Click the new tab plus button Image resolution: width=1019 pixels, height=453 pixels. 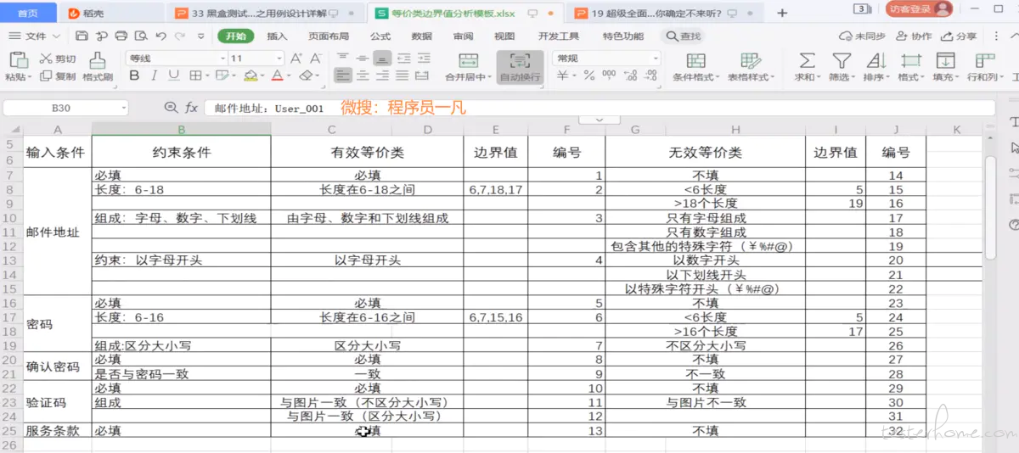782,13
